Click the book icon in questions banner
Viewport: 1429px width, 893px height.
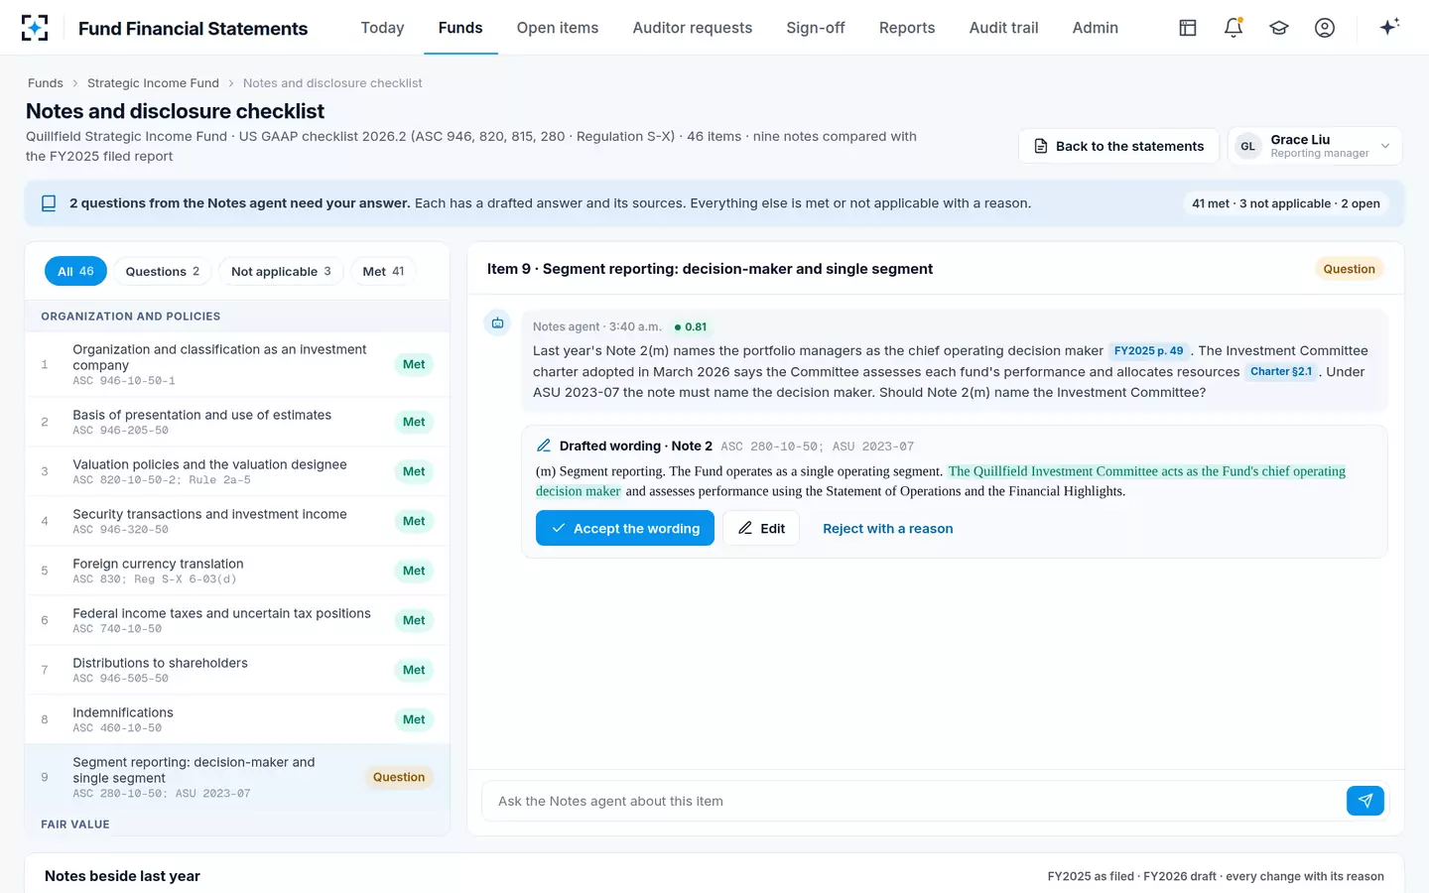coord(49,203)
